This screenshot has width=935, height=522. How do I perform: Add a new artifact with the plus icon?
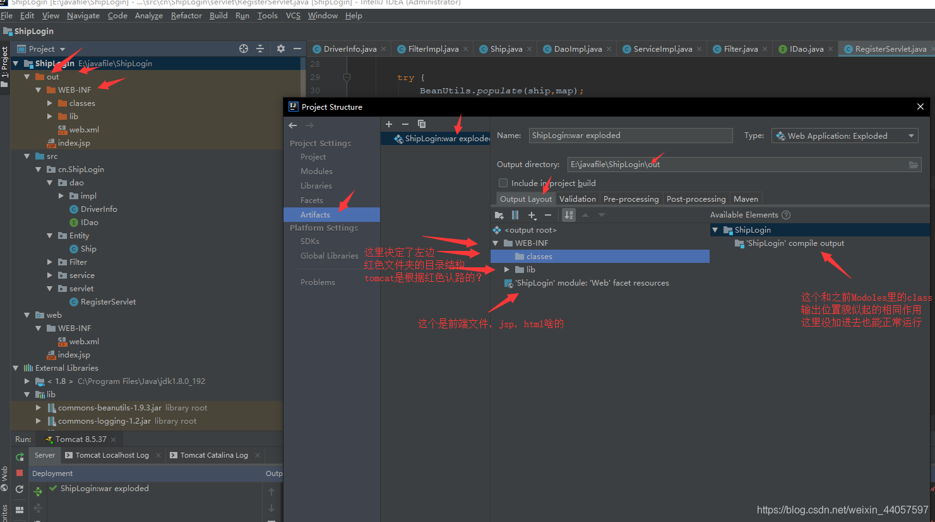(389, 124)
